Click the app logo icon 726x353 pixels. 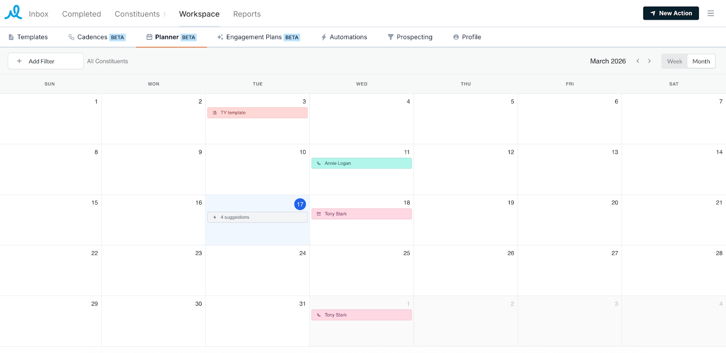(x=13, y=13)
